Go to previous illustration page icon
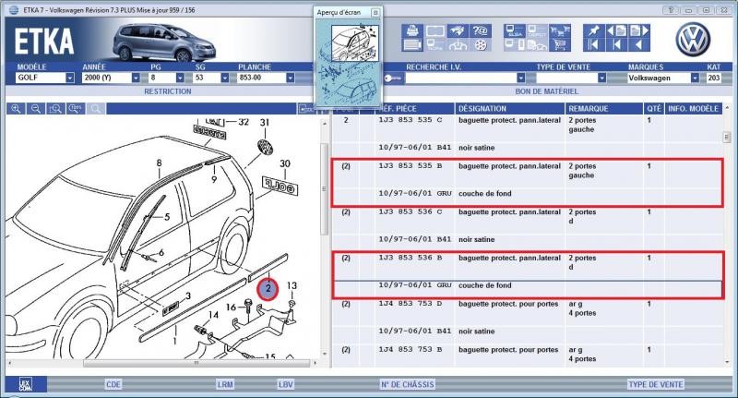The image size is (738, 398). pos(616,30)
